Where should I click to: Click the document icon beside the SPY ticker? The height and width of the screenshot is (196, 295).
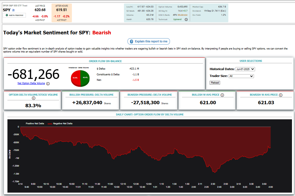(13, 10)
